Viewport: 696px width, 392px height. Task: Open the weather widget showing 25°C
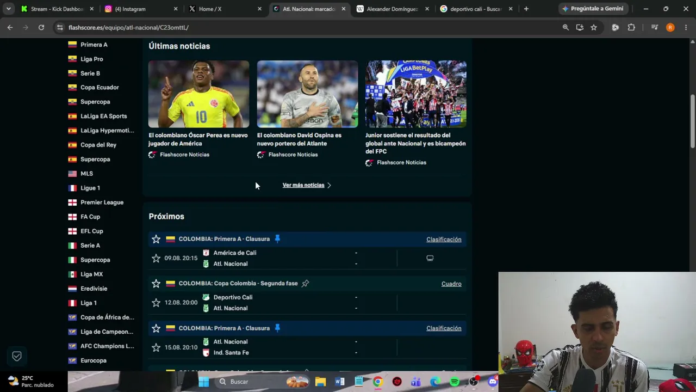coord(31,381)
